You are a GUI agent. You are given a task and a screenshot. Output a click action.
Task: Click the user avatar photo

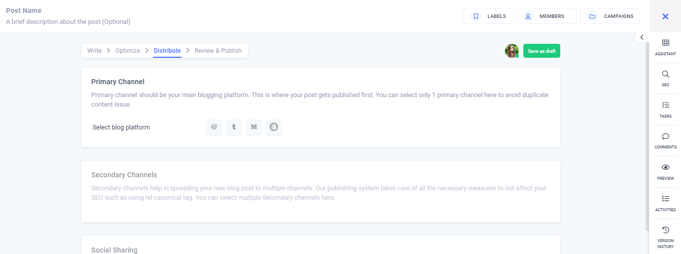(512, 51)
